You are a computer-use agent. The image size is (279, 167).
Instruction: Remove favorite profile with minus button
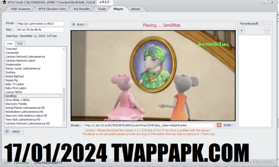click(x=267, y=30)
